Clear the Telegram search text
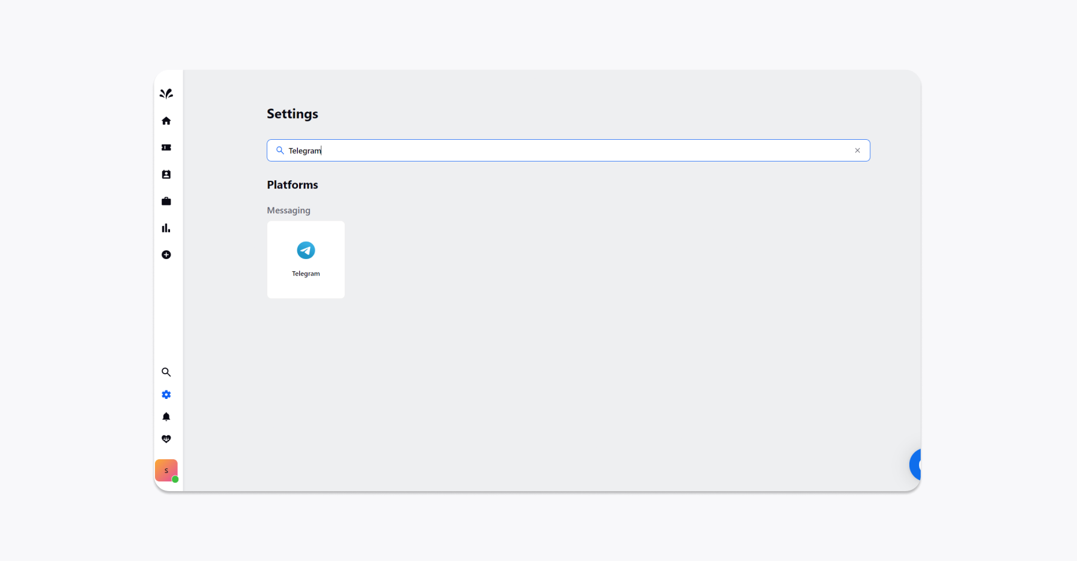The image size is (1077, 561). click(857, 151)
